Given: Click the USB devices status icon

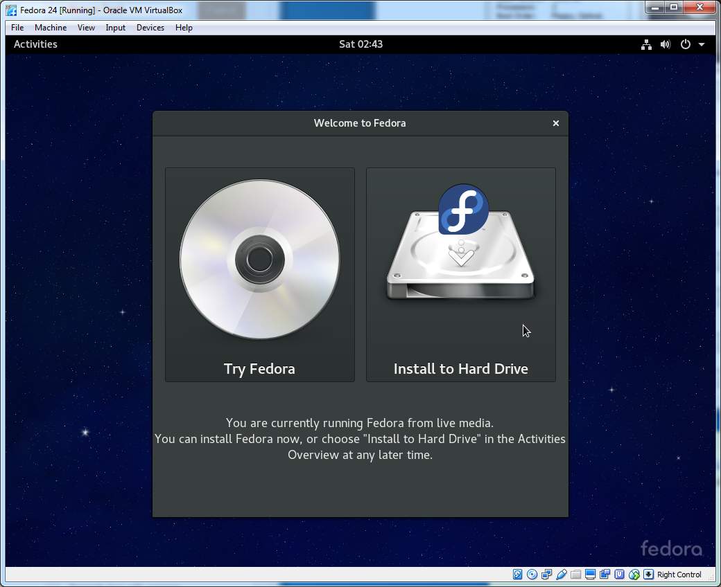Looking at the screenshot, I should pos(562,574).
